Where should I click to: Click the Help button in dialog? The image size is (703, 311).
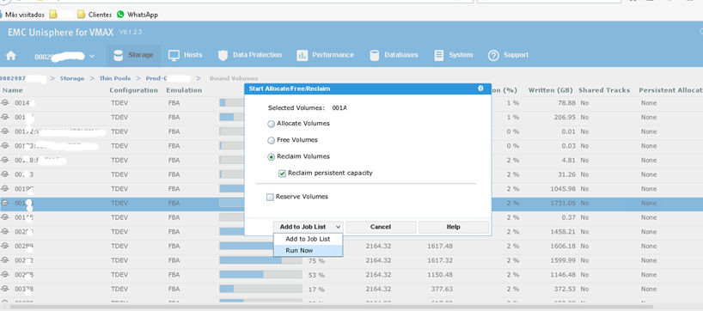click(x=454, y=227)
